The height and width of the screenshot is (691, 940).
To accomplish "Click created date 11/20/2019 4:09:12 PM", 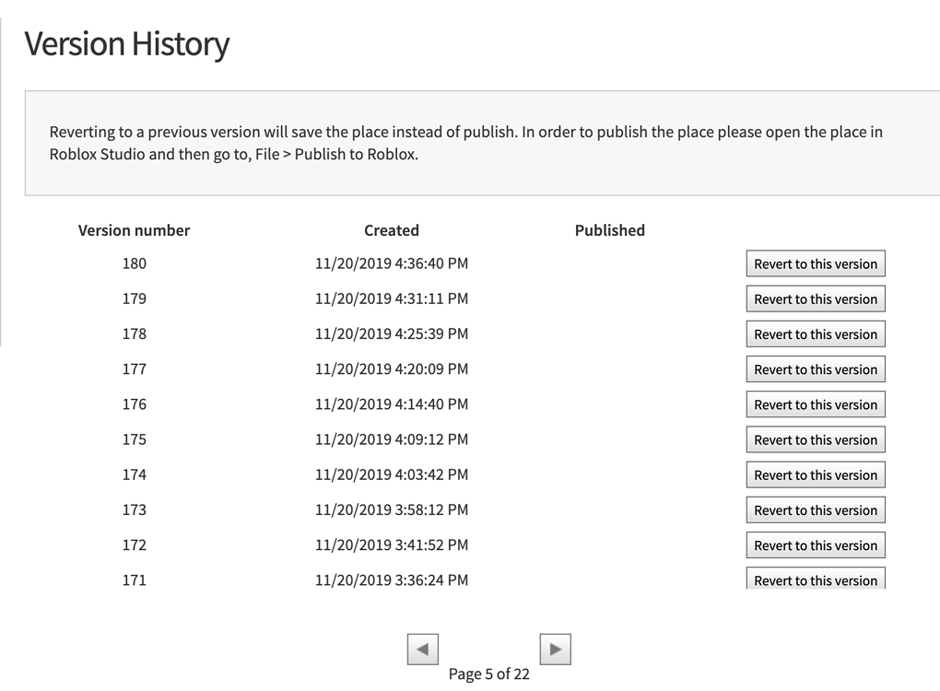I will pyautogui.click(x=392, y=439).
